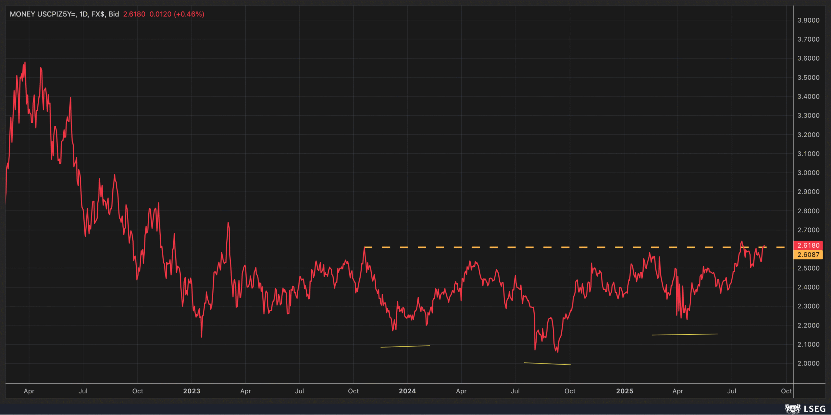
Task: Click the 3.3000 price axis label
Action: (808, 115)
